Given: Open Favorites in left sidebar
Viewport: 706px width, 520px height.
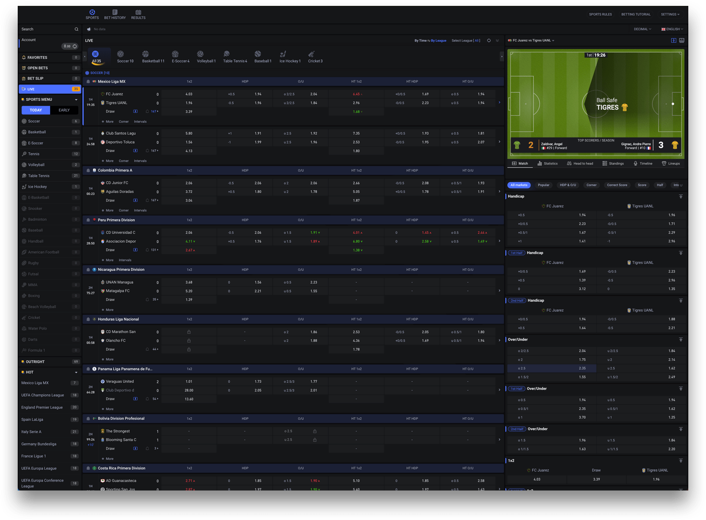Looking at the screenshot, I should [50, 58].
